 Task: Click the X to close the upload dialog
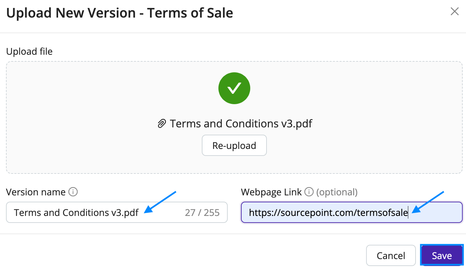454,11
